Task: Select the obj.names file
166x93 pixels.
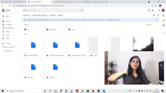Action: [33, 69]
